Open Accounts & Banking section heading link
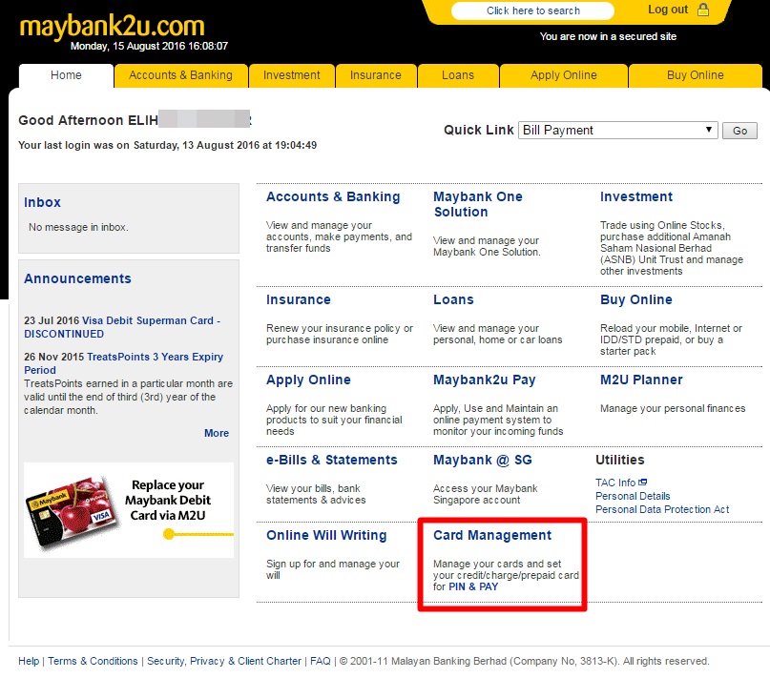This screenshot has height=678, width=770. click(x=333, y=196)
